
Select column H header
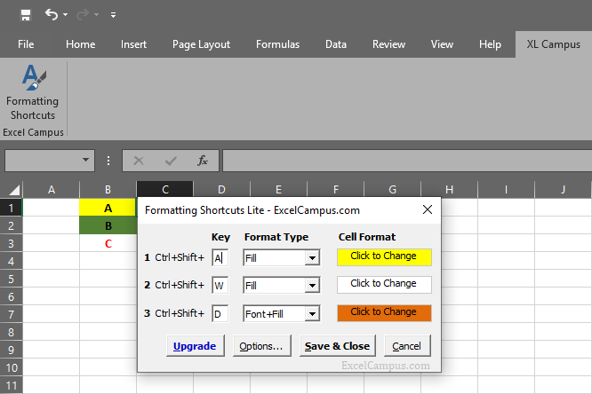(449, 190)
